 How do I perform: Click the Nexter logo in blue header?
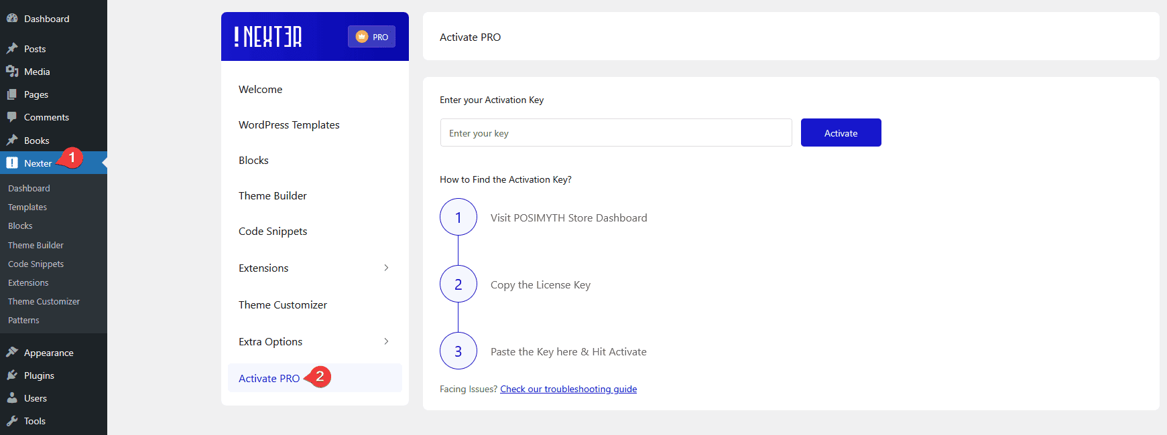267,37
